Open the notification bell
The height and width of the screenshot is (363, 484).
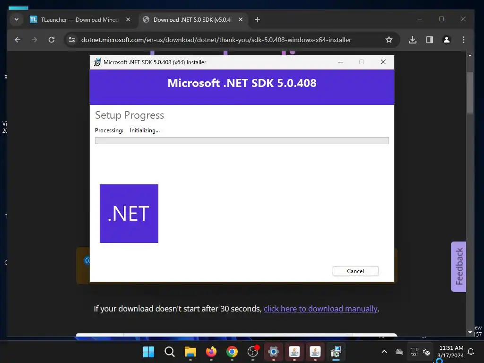pyautogui.click(x=471, y=352)
